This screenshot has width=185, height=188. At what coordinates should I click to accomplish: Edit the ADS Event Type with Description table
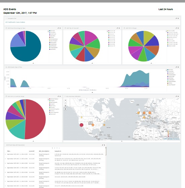102,145
